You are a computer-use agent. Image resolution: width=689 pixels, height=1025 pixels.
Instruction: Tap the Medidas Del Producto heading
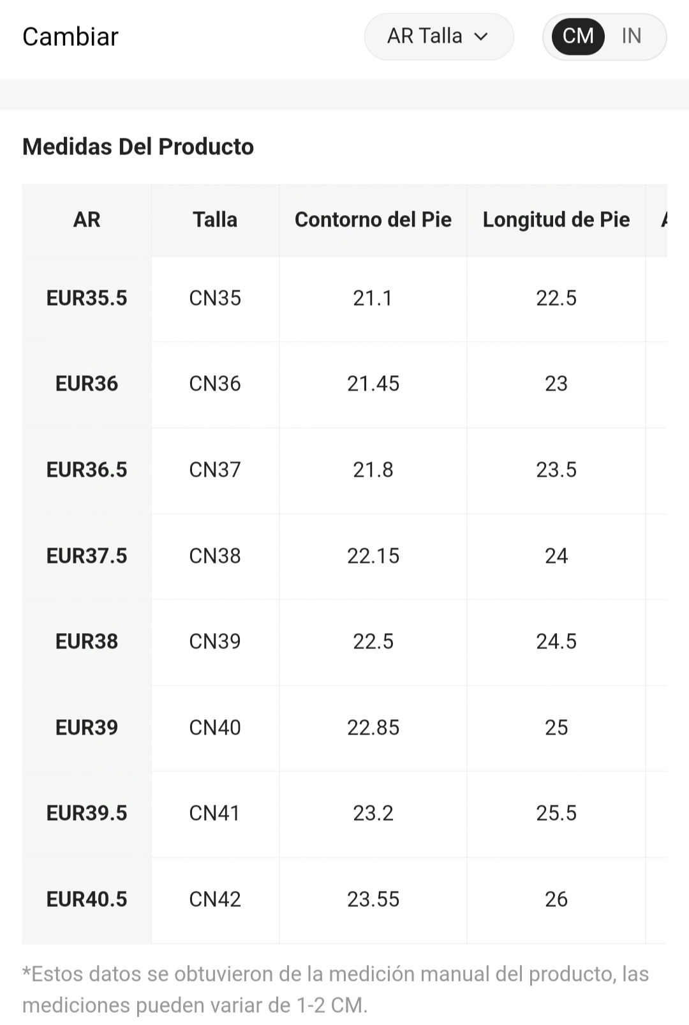coord(138,147)
